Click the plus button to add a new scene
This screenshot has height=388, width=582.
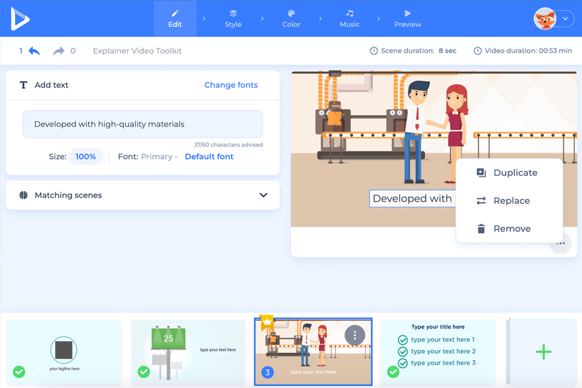543,352
